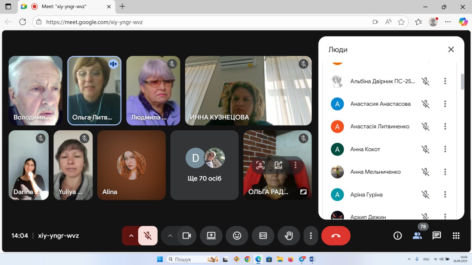
Task: Click the share screen icon
Action: (211, 236)
